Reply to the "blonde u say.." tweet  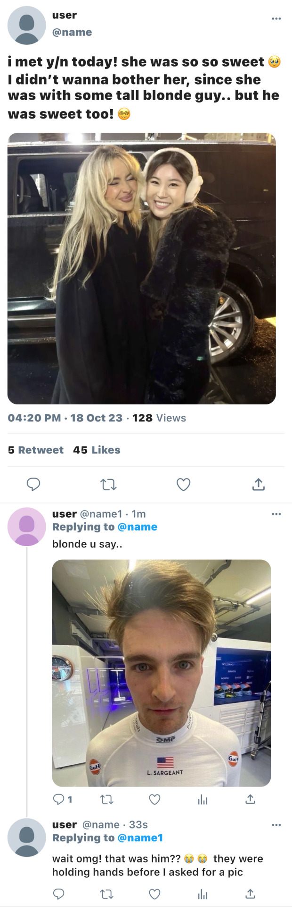tap(59, 799)
